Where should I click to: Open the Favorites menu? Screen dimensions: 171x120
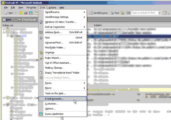31,8
